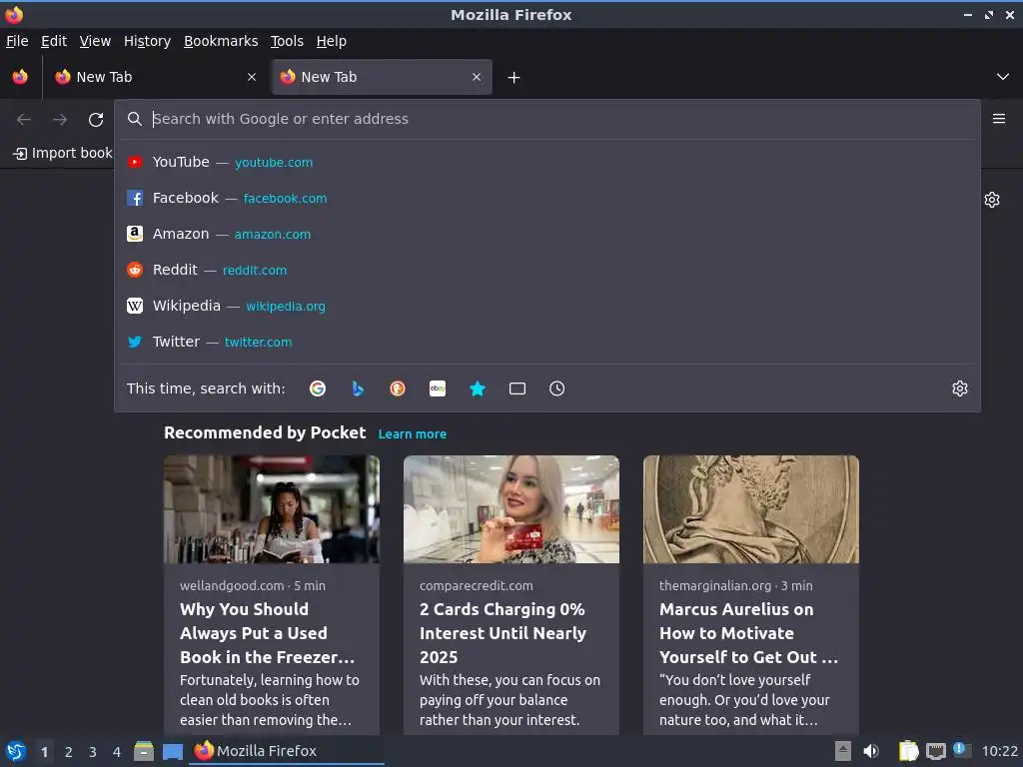Go forward with the forward arrow

coord(60,120)
